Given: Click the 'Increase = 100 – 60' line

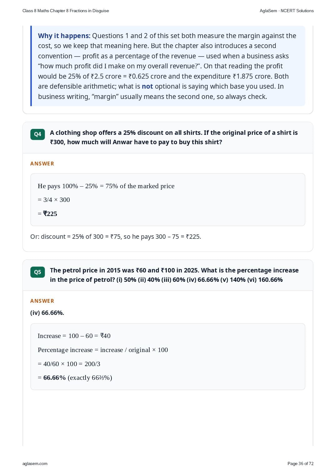Looking at the screenshot, I should (x=74, y=336).
